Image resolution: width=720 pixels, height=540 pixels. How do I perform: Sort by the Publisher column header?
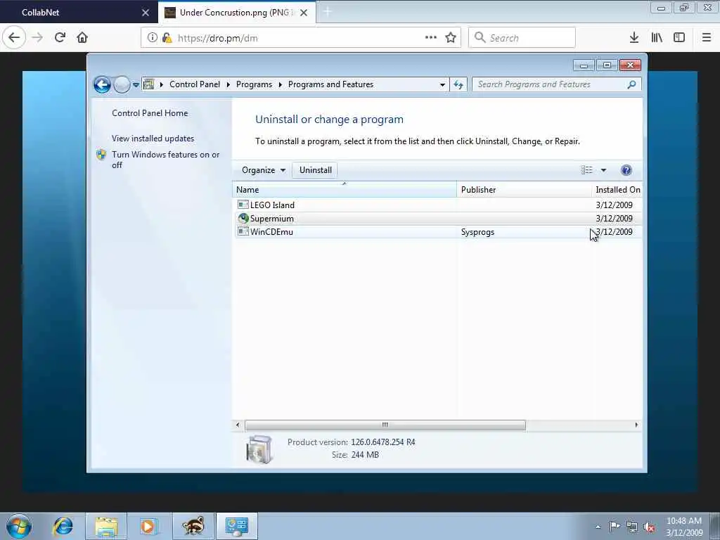point(524,190)
